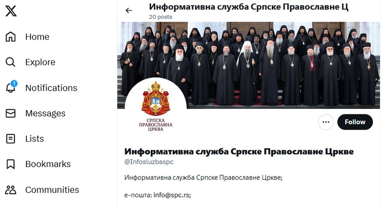Image resolution: width=387 pixels, height=206 pixels.
Task: Follow the Infosluzbaspc account
Action: click(355, 122)
